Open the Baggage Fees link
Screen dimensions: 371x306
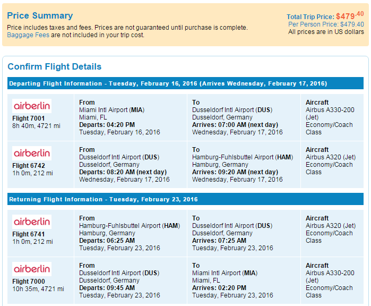coord(28,35)
